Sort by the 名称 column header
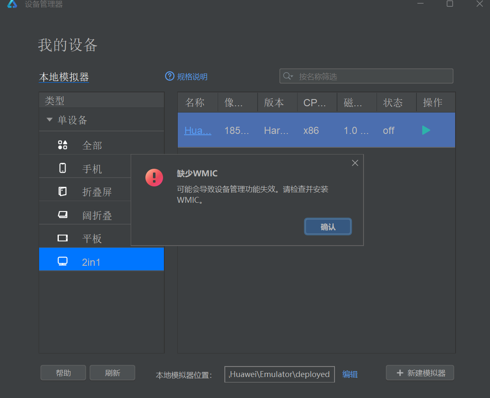The width and height of the screenshot is (490, 398). tap(198, 102)
